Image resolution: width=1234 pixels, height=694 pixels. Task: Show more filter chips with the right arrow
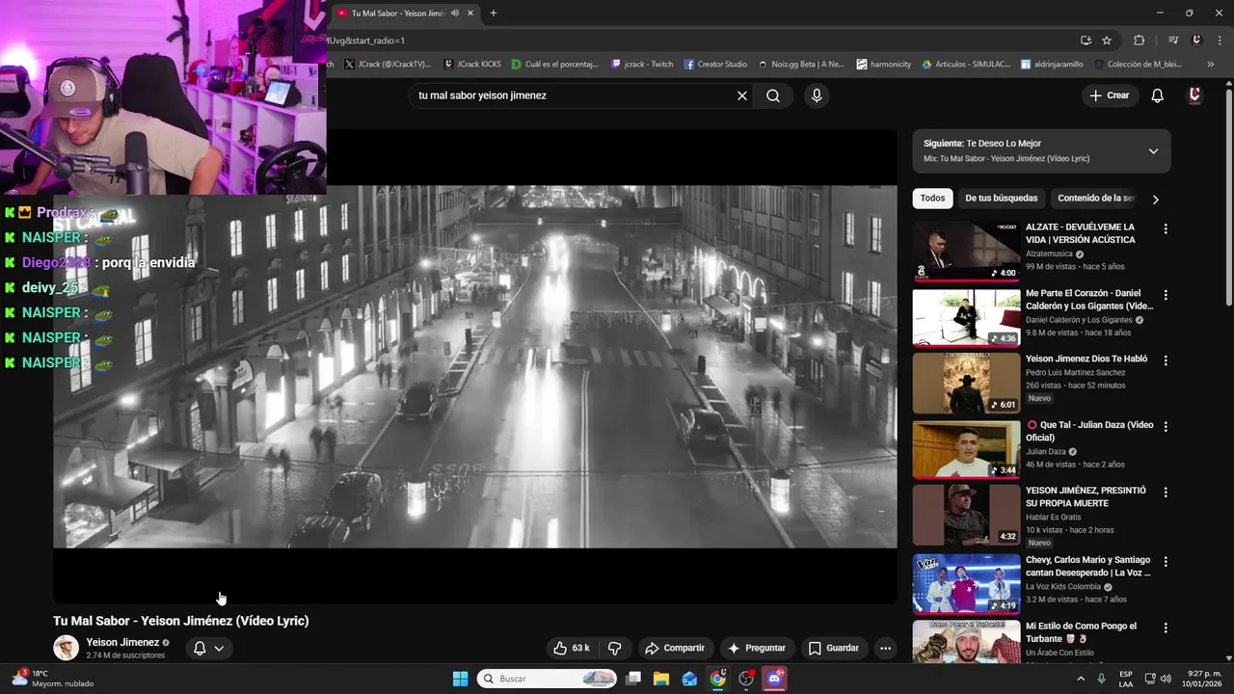tap(1155, 199)
